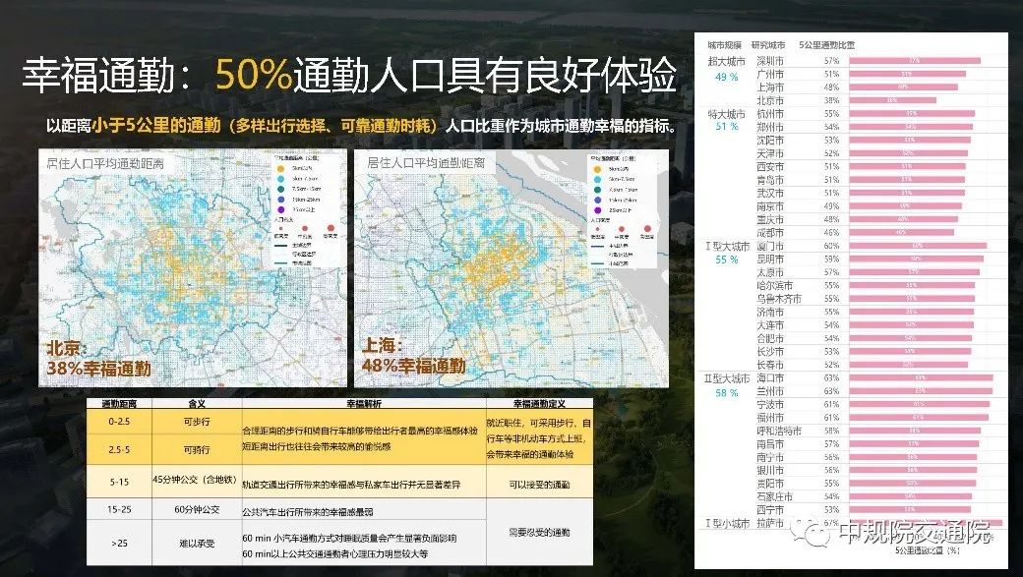The image size is (1023, 577).
Task: Click the 幸福解析 table header
Action: (x=364, y=404)
